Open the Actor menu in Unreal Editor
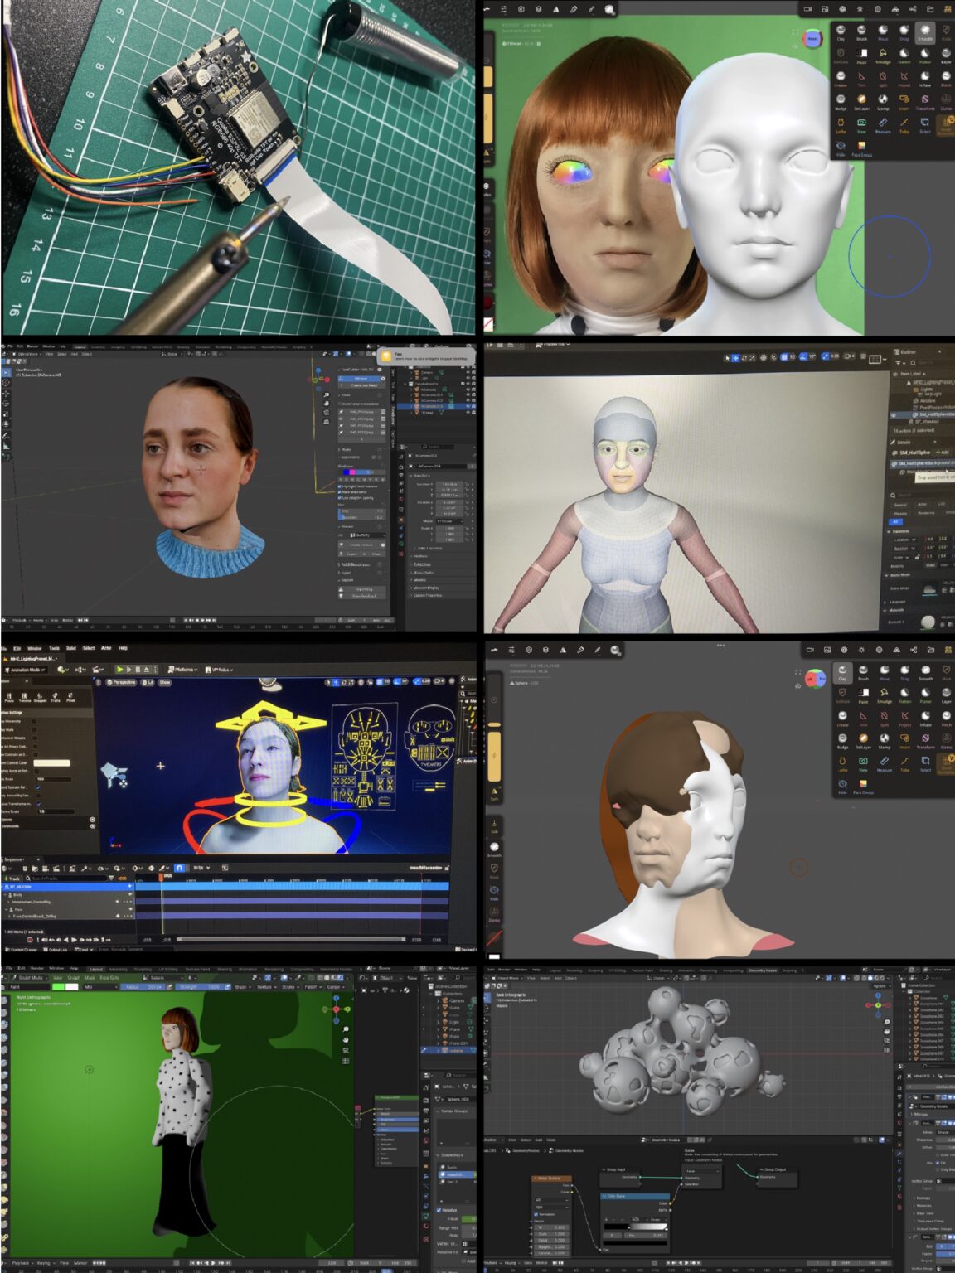 (x=105, y=648)
